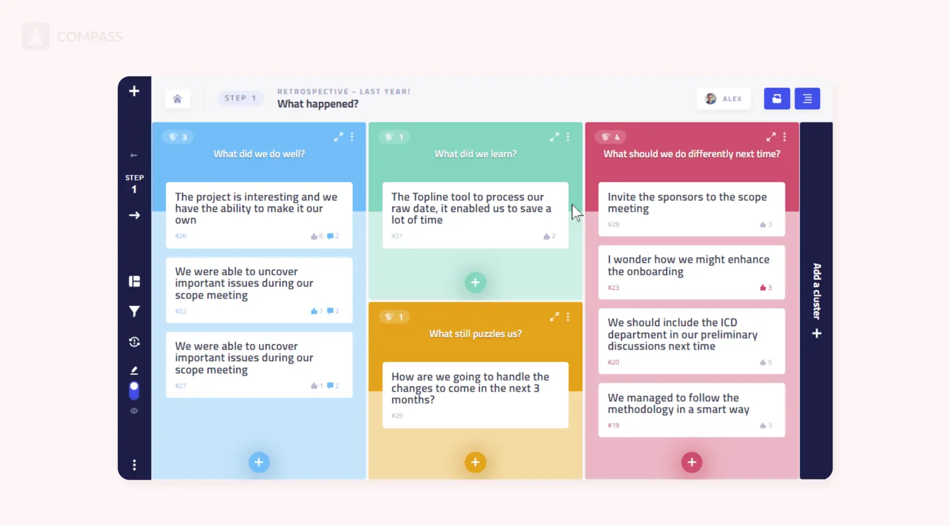Expand the 'What still puzzles us?' cluster
The image size is (950, 526).
(x=554, y=317)
